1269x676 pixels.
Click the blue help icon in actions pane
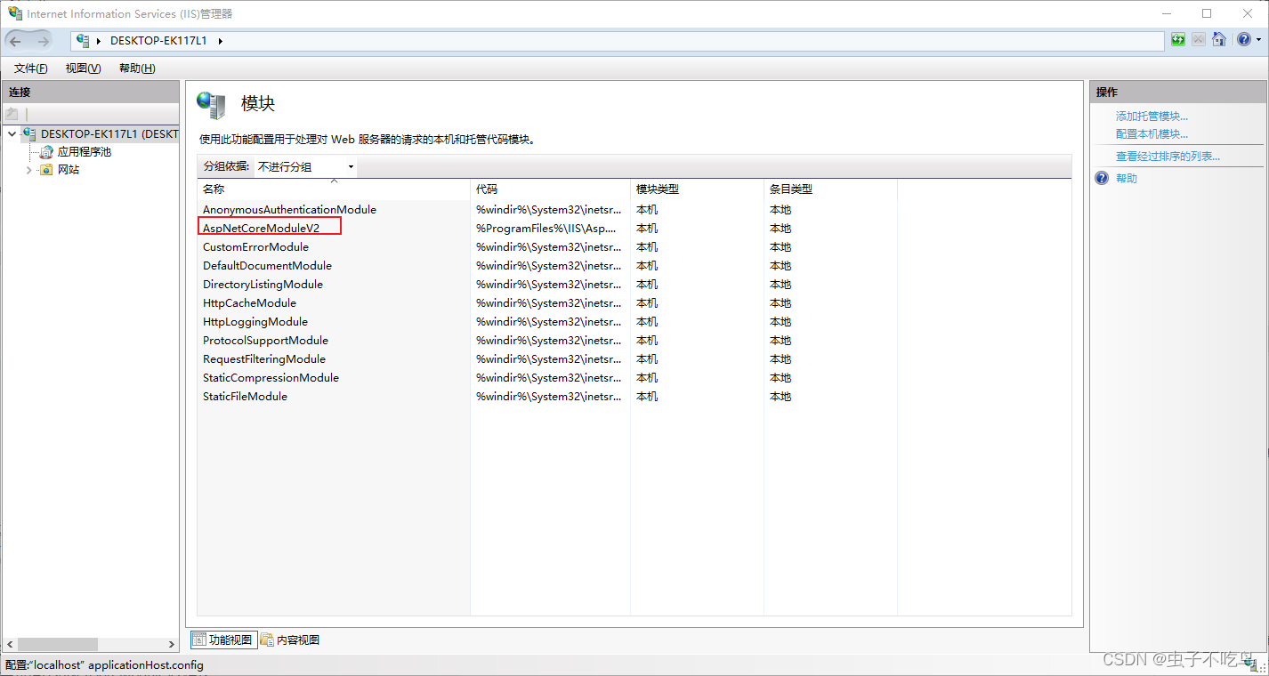click(1102, 179)
